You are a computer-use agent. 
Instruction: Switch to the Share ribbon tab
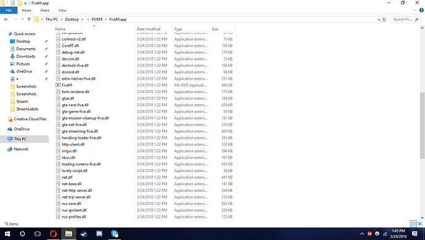(45, 10)
